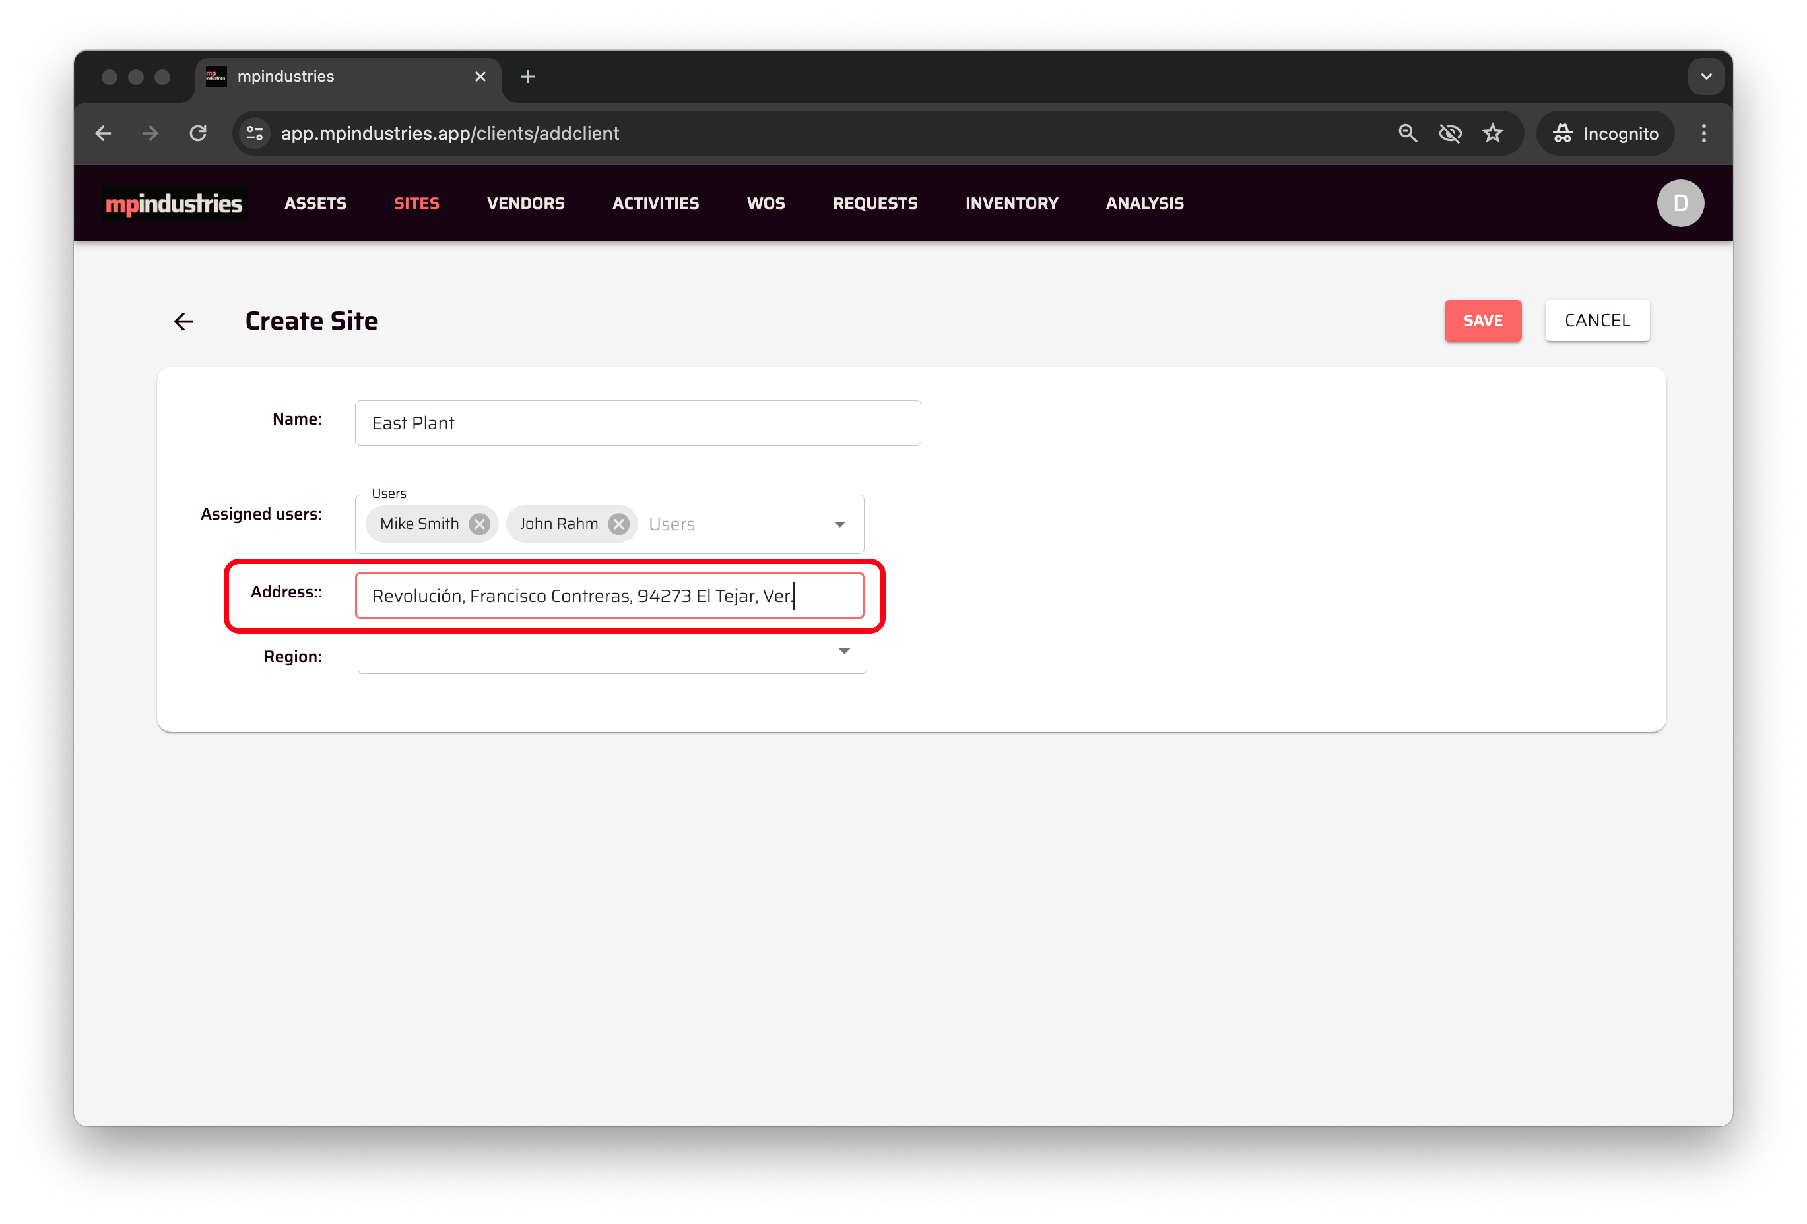Click the back arrow beside Create Site
This screenshot has width=1807, height=1224.
[183, 321]
